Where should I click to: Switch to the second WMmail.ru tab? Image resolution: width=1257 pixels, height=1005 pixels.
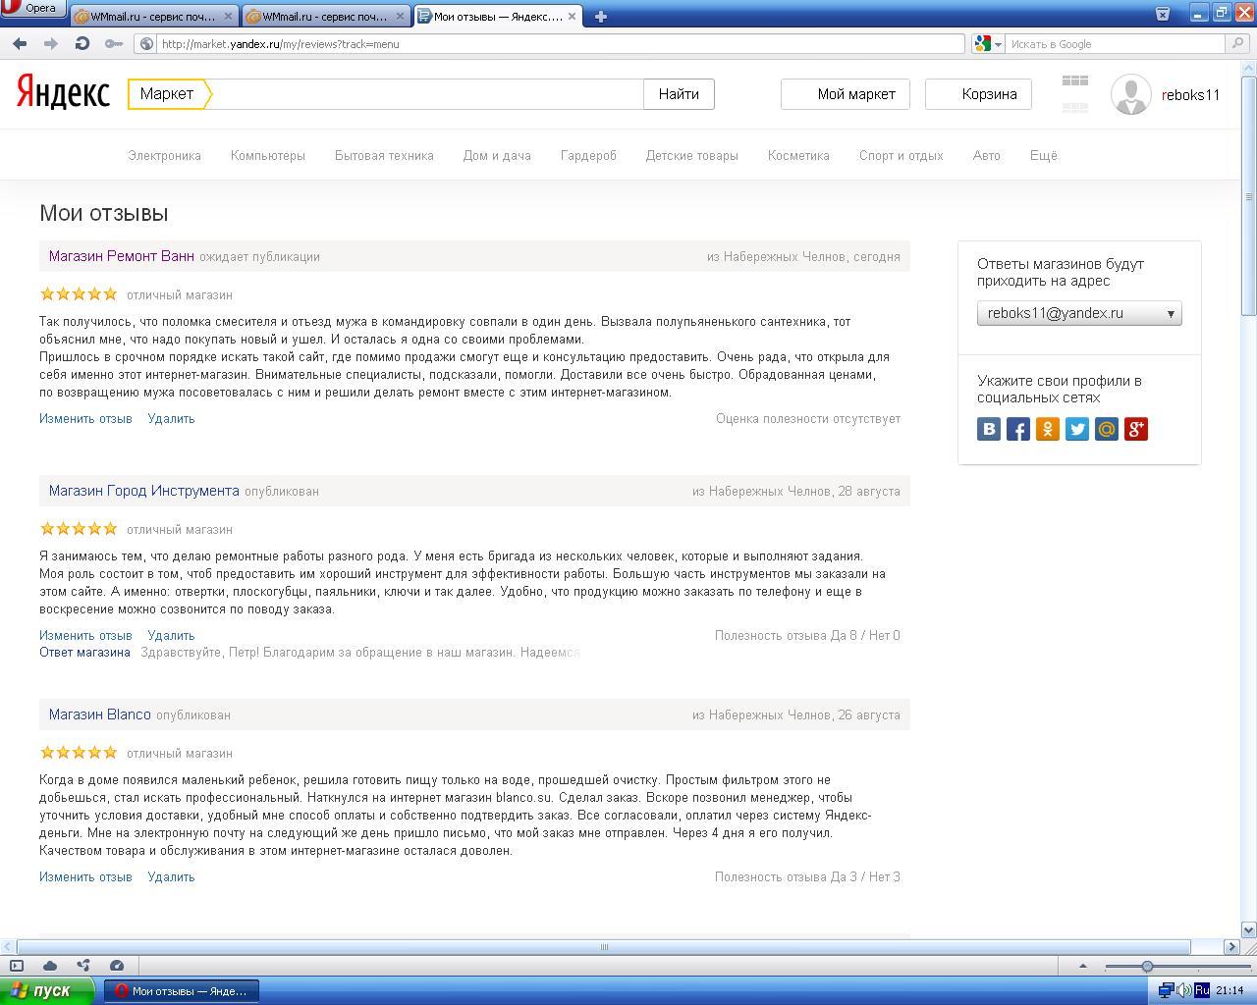325,17
